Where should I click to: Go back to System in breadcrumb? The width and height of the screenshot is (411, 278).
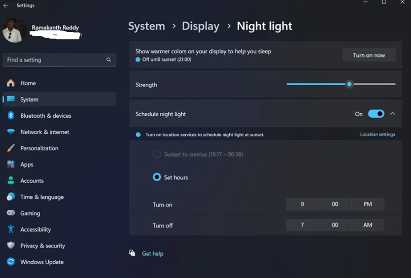pyautogui.click(x=147, y=26)
